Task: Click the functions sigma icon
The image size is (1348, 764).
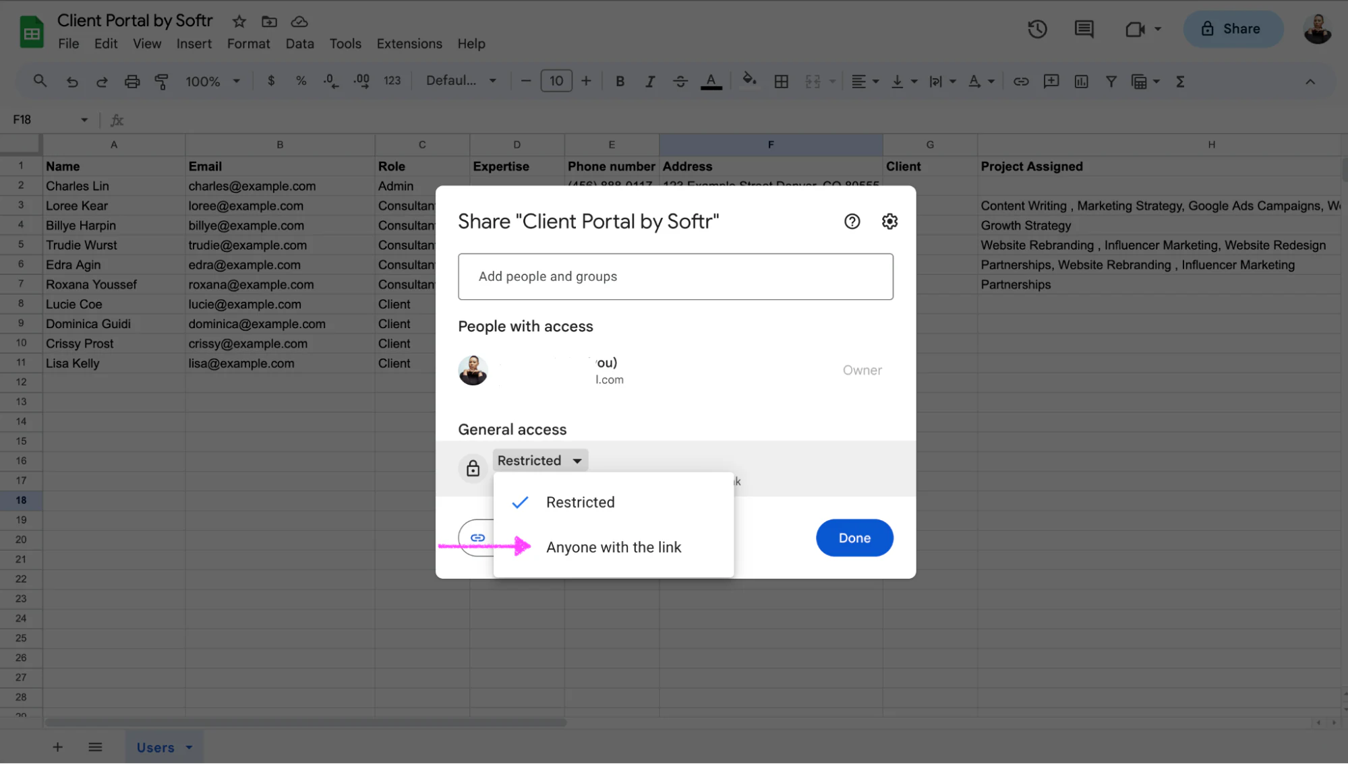Action: 1180,82
